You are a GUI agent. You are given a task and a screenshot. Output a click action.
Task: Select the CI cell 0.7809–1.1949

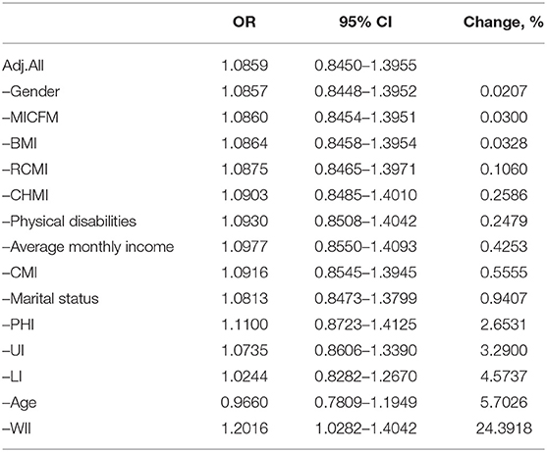point(365,402)
